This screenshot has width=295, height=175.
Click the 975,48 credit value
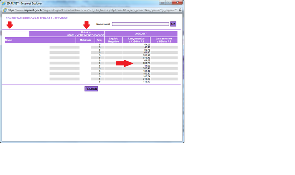(146, 58)
